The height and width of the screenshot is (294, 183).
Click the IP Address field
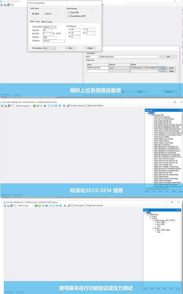coord(54,41)
